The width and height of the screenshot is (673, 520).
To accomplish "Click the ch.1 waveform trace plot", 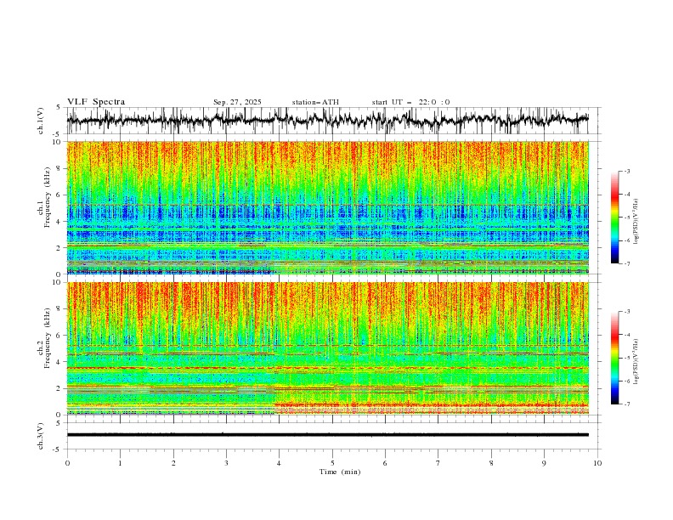I will click(333, 121).
